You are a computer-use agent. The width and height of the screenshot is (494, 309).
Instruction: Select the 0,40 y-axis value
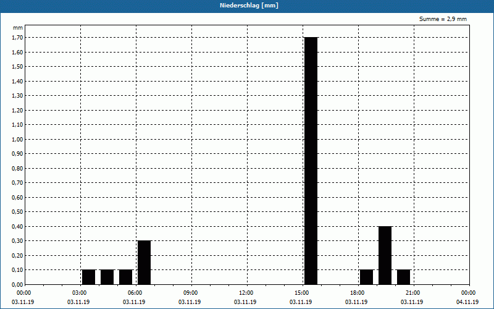point(17,226)
